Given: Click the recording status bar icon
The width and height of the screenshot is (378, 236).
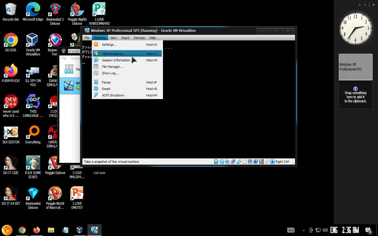Looking at the screenshot, I should coord(255,162).
